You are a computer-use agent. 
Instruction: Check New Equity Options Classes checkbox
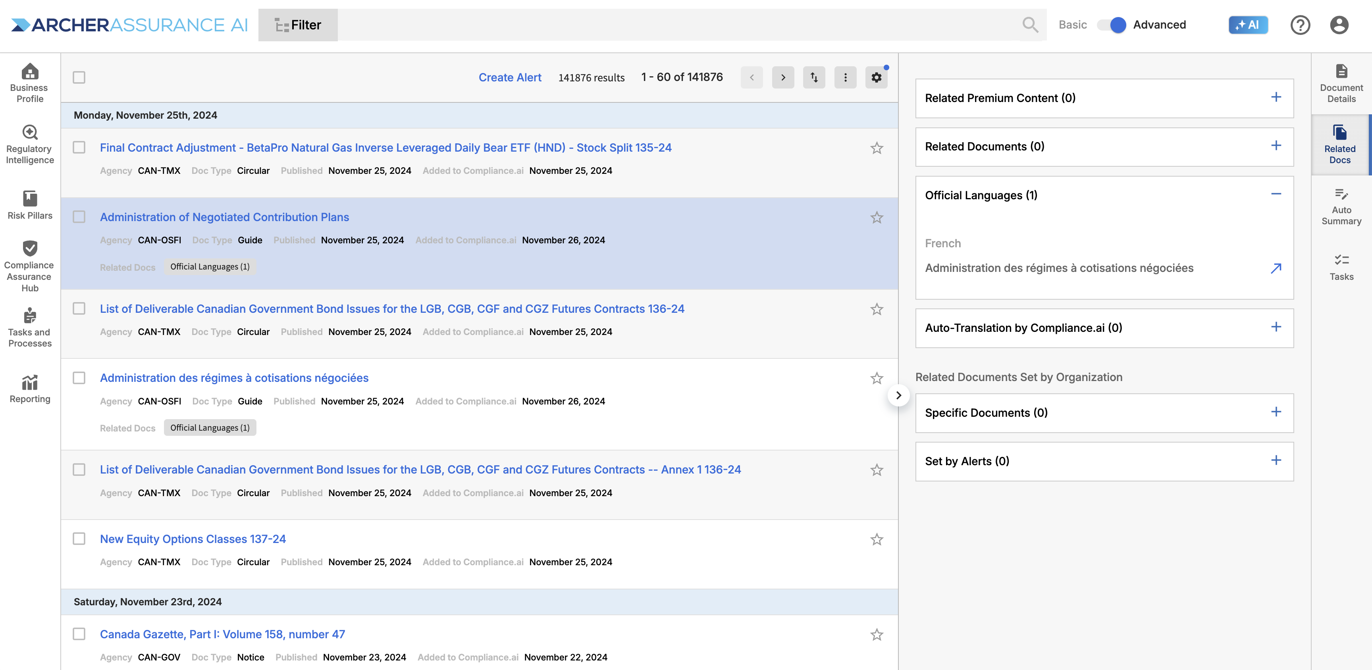tap(79, 539)
